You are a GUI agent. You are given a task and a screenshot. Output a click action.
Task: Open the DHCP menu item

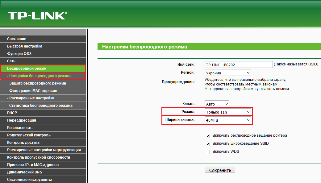43,113
